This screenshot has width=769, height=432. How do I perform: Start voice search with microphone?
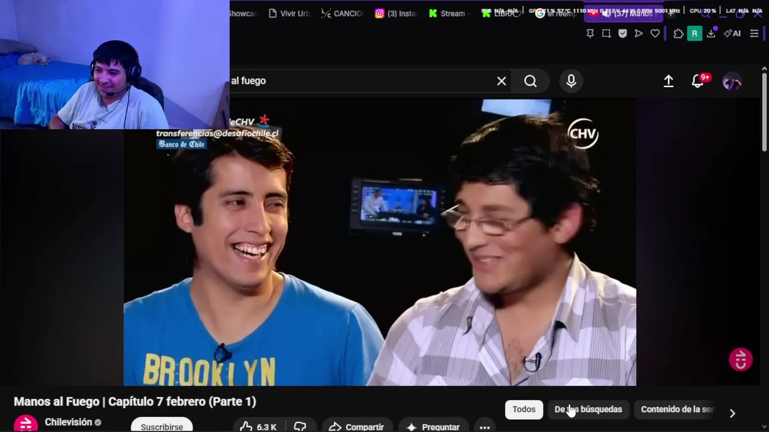(571, 81)
